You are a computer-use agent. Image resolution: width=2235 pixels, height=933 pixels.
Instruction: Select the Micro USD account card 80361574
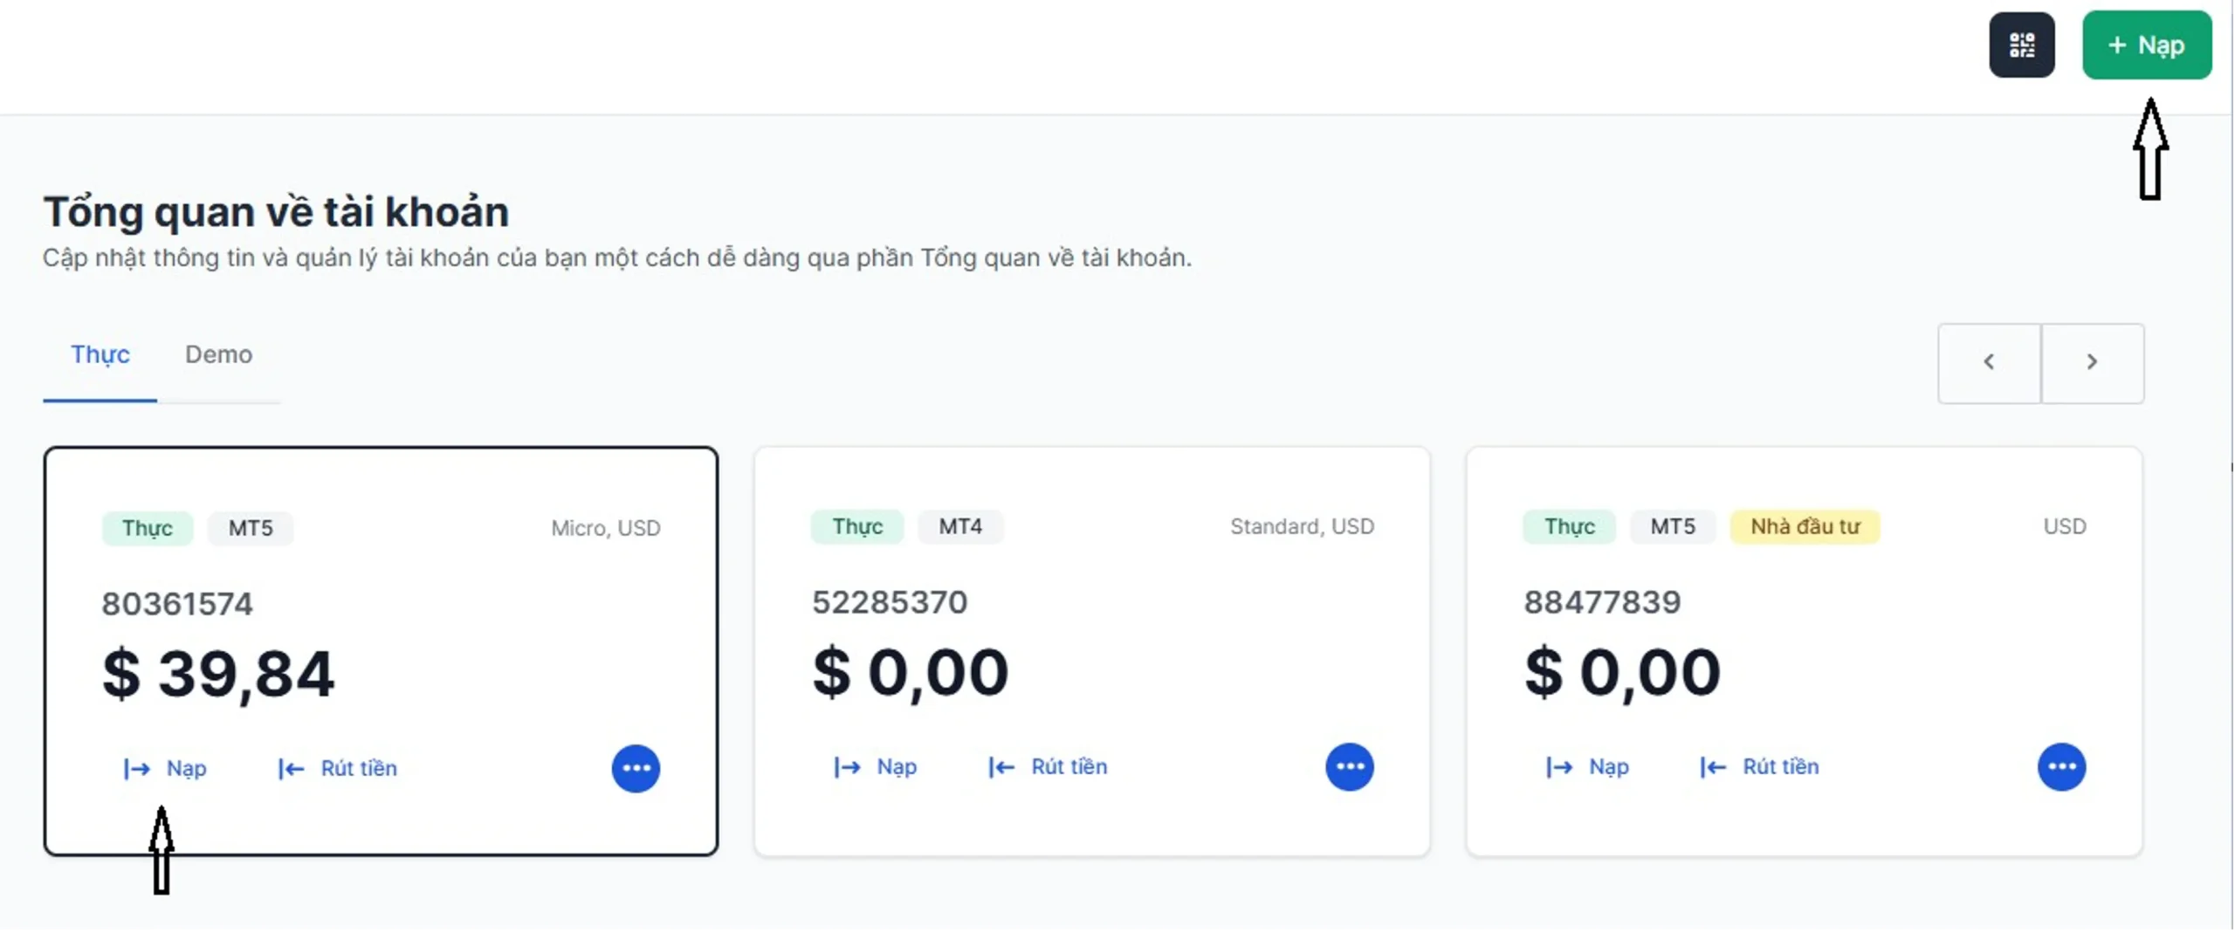(381, 651)
